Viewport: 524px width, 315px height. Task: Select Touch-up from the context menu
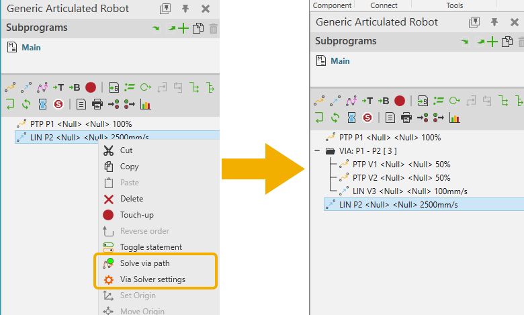tap(137, 215)
